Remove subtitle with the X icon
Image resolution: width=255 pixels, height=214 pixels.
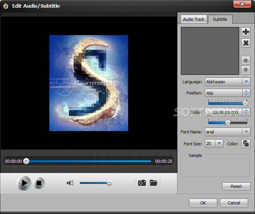click(246, 43)
